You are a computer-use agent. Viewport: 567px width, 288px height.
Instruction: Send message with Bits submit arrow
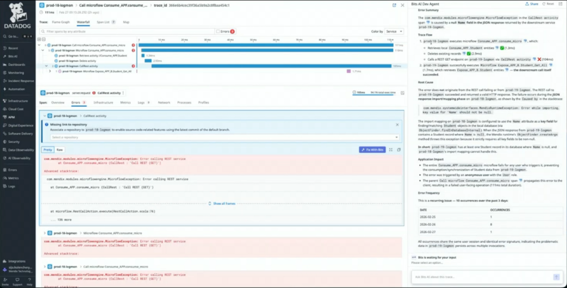pos(556,276)
